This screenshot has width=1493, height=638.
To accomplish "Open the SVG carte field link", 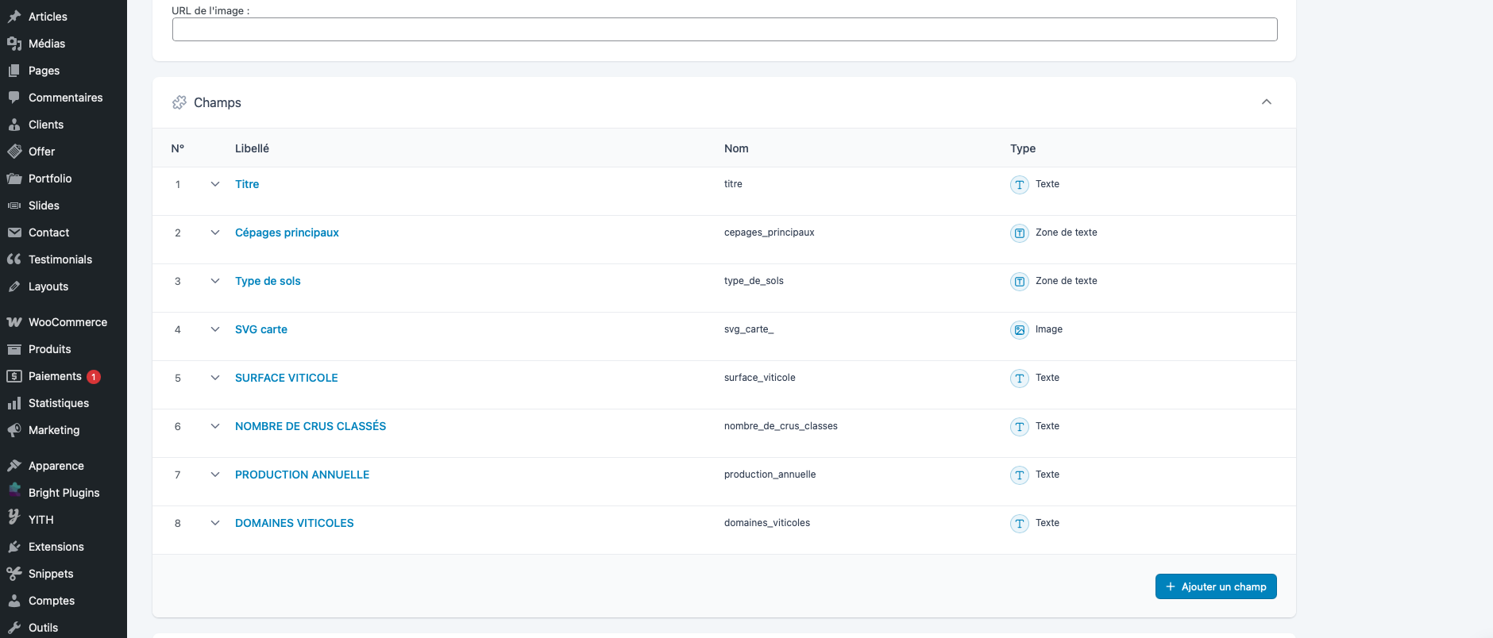I will (261, 329).
